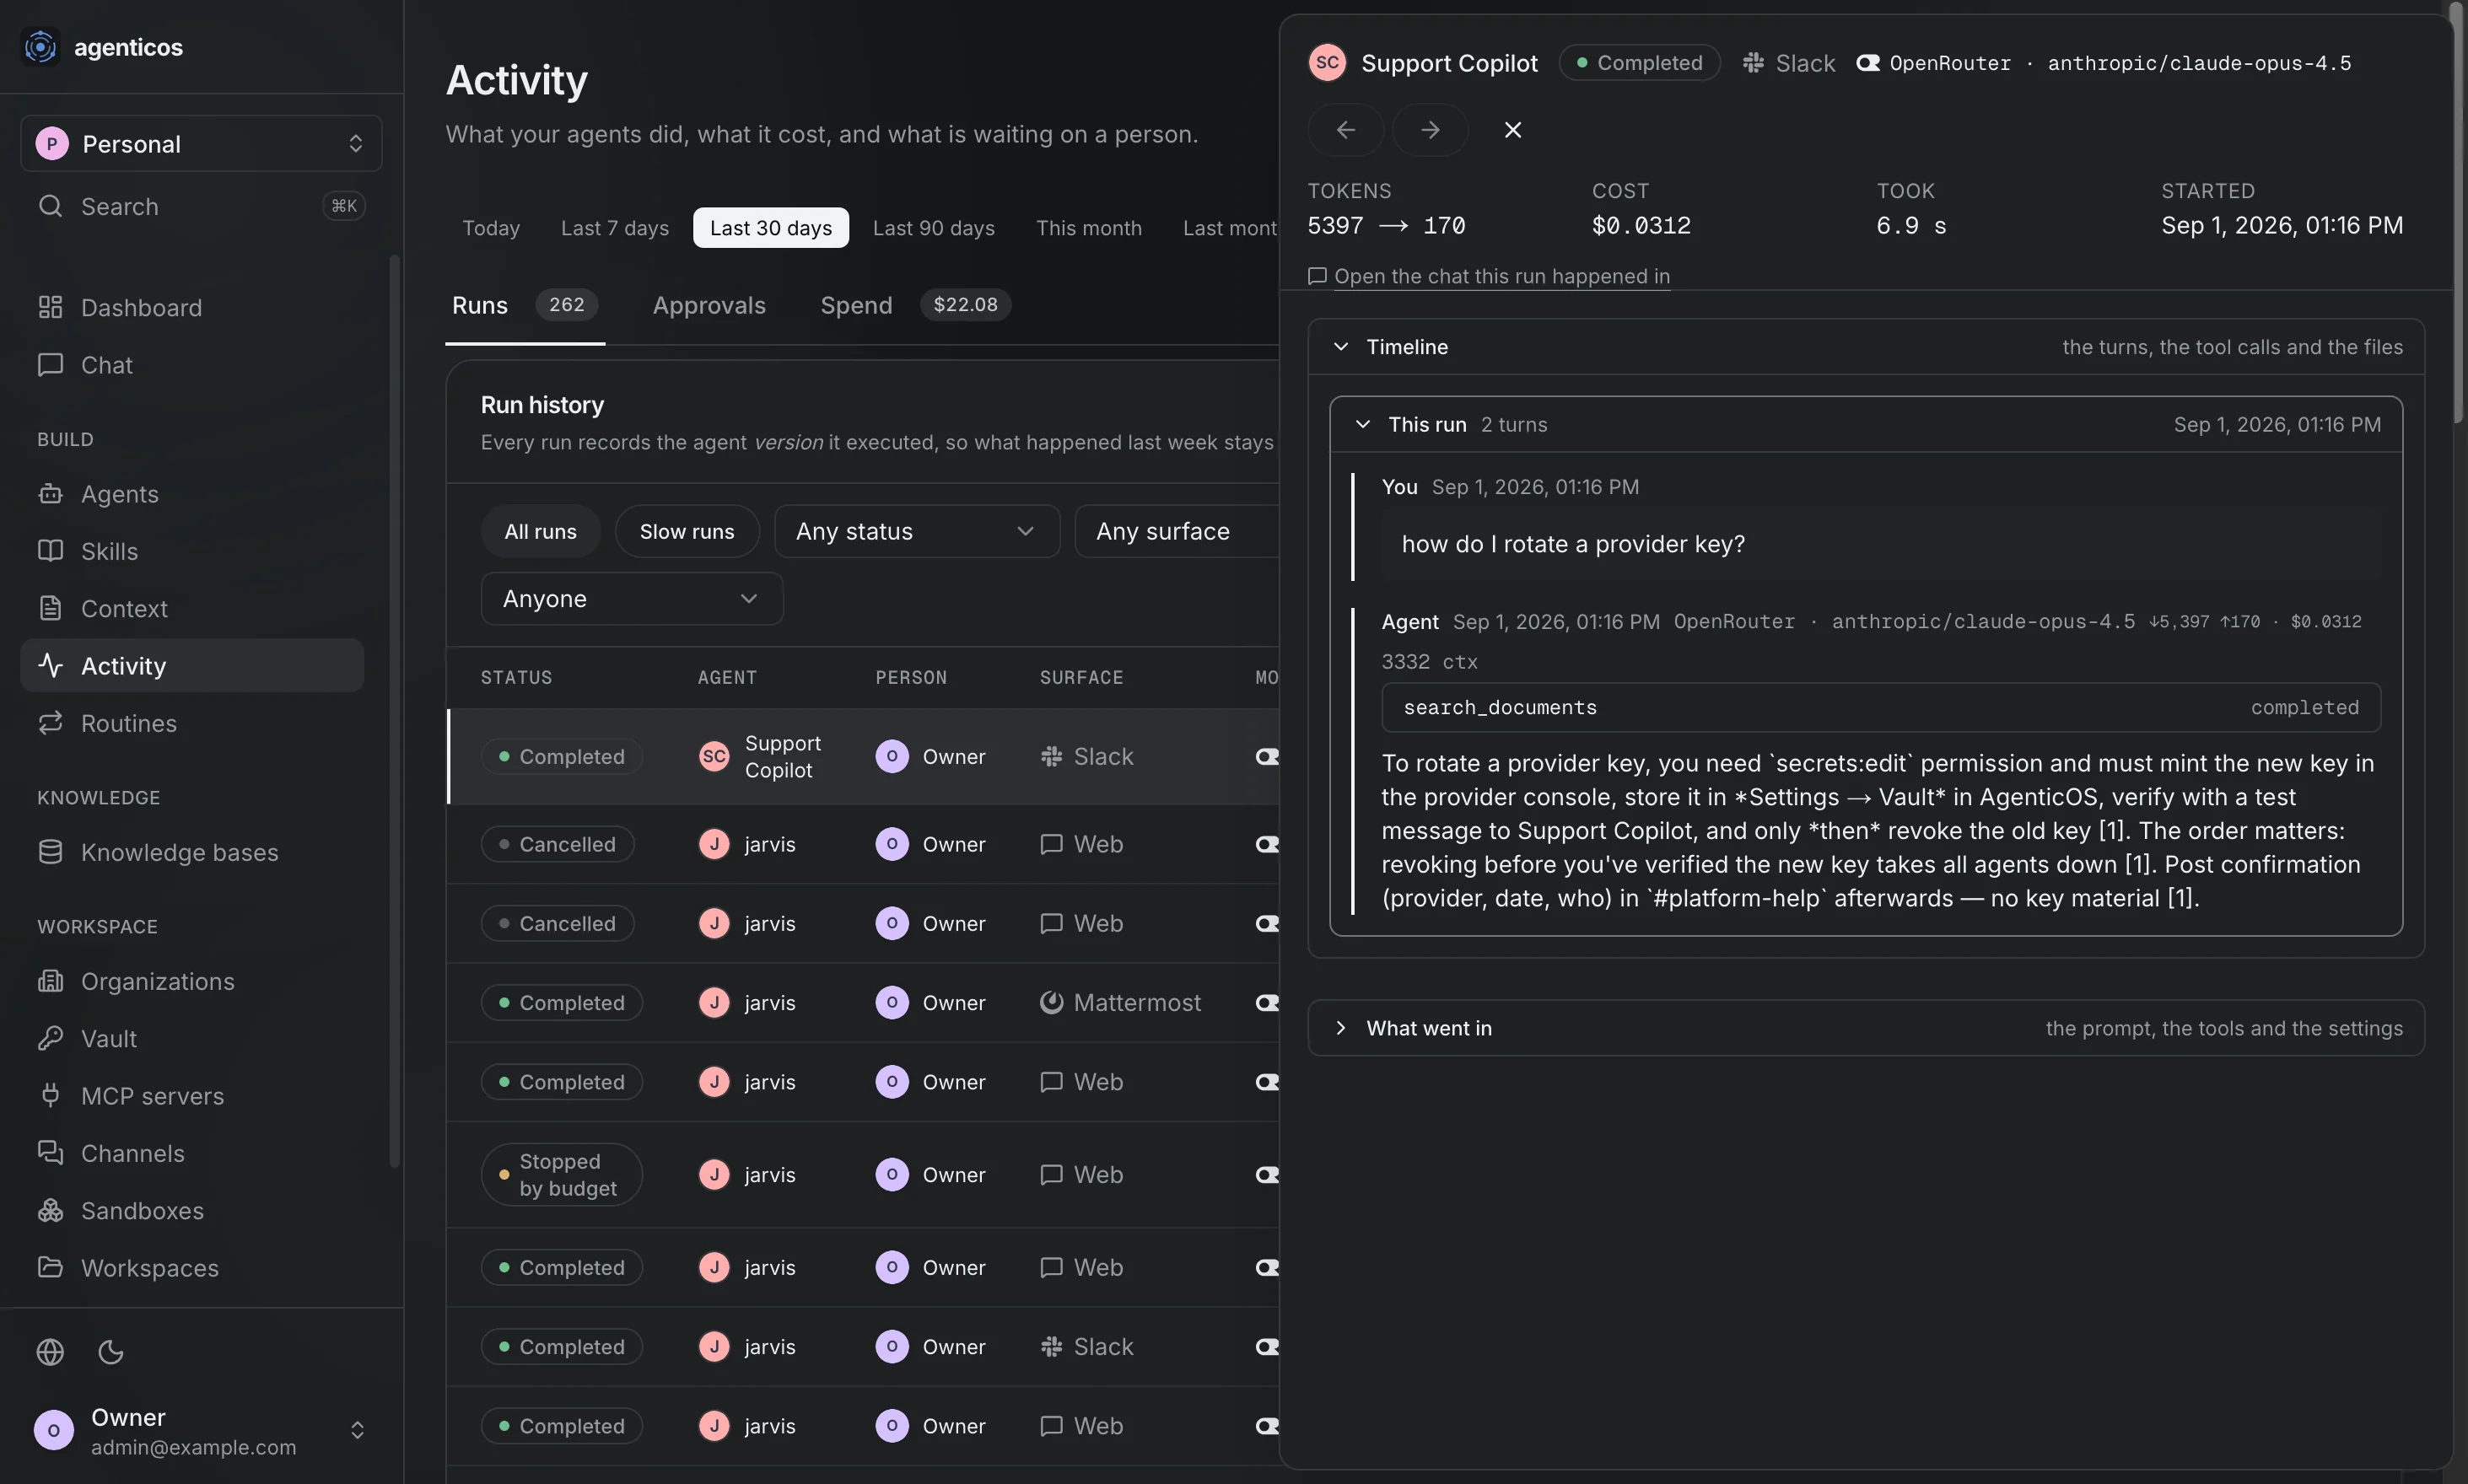Open the Anyone person filter dropdown
Screen dimensions: 2468x1484
click(x=631, y=598)
